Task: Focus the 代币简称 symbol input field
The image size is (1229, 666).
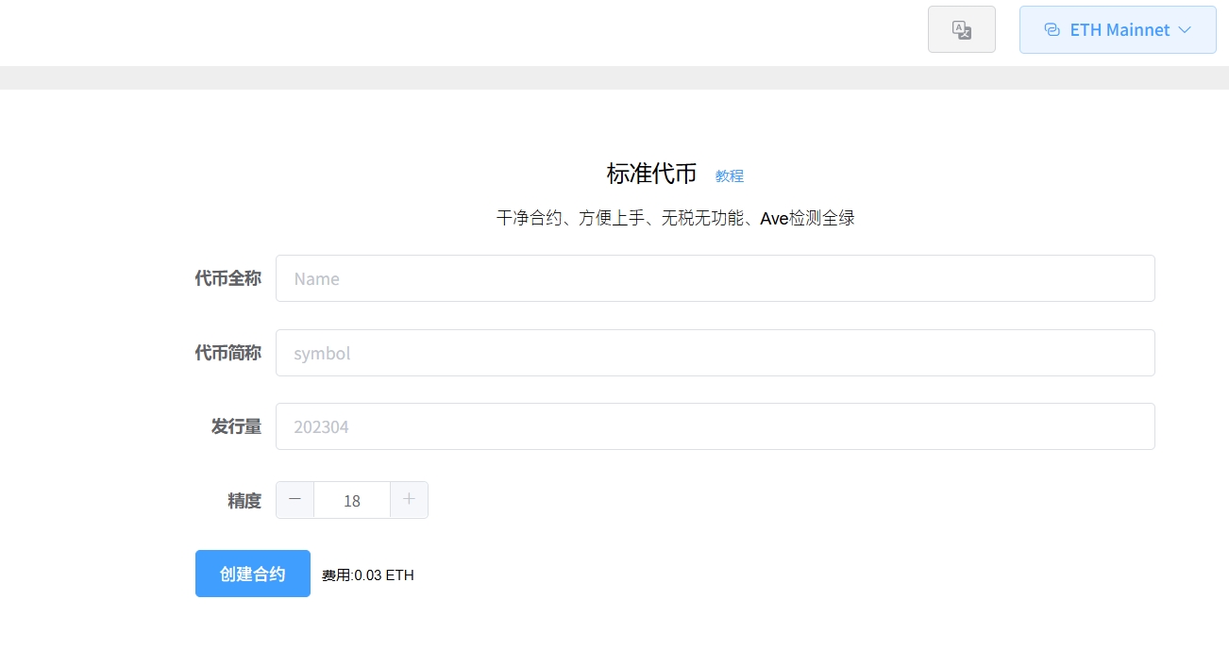Action: (x=715, y=353)
